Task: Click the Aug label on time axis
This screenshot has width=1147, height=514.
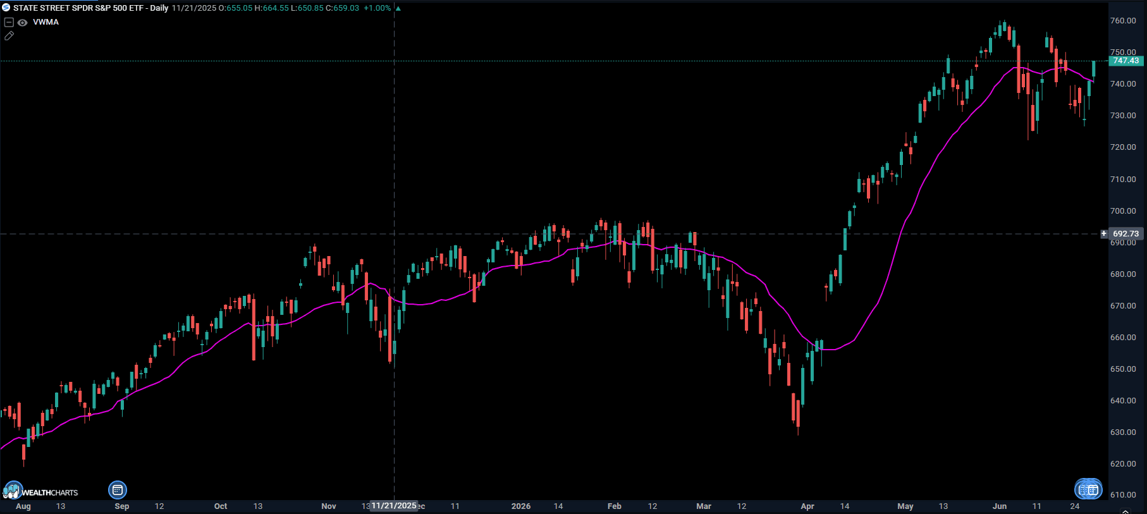Action: tap(23, 506)
